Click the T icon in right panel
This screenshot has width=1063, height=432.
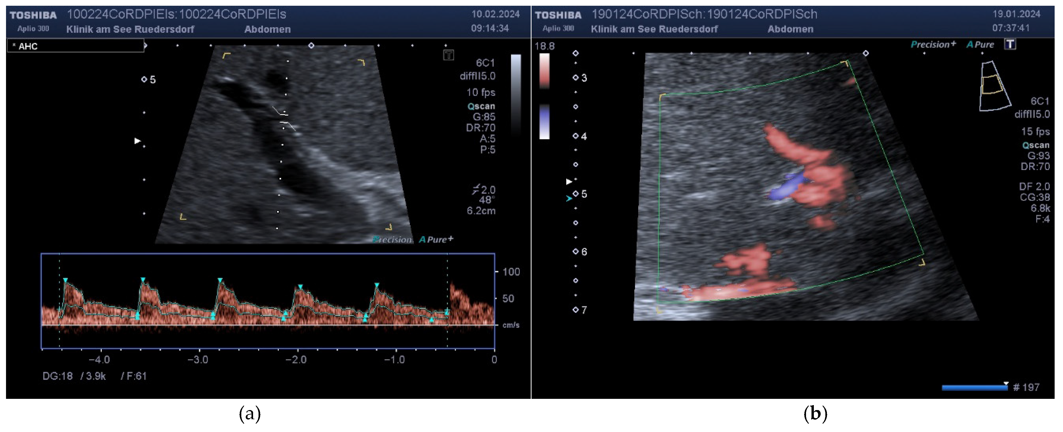tap(1010, 44)
